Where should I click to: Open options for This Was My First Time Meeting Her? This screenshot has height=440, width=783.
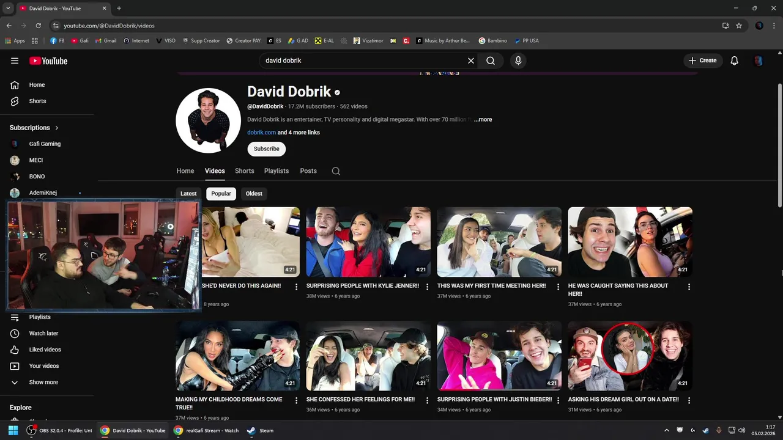(x=558, y=287)
